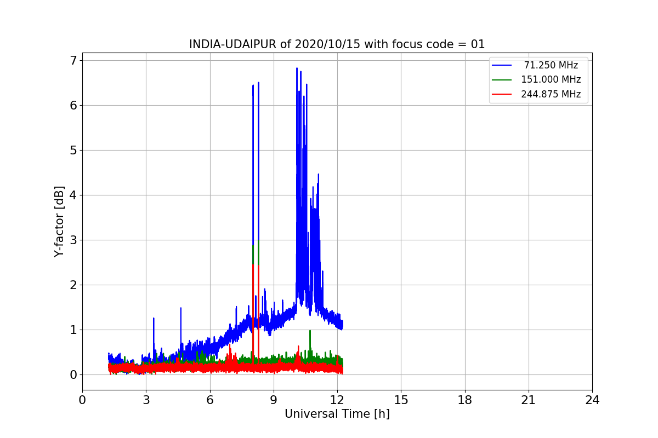Viewport: 658px width, 438px height.
Task: Click the tallest blue peak near 10 hours
Action: (x=297, y=69)
